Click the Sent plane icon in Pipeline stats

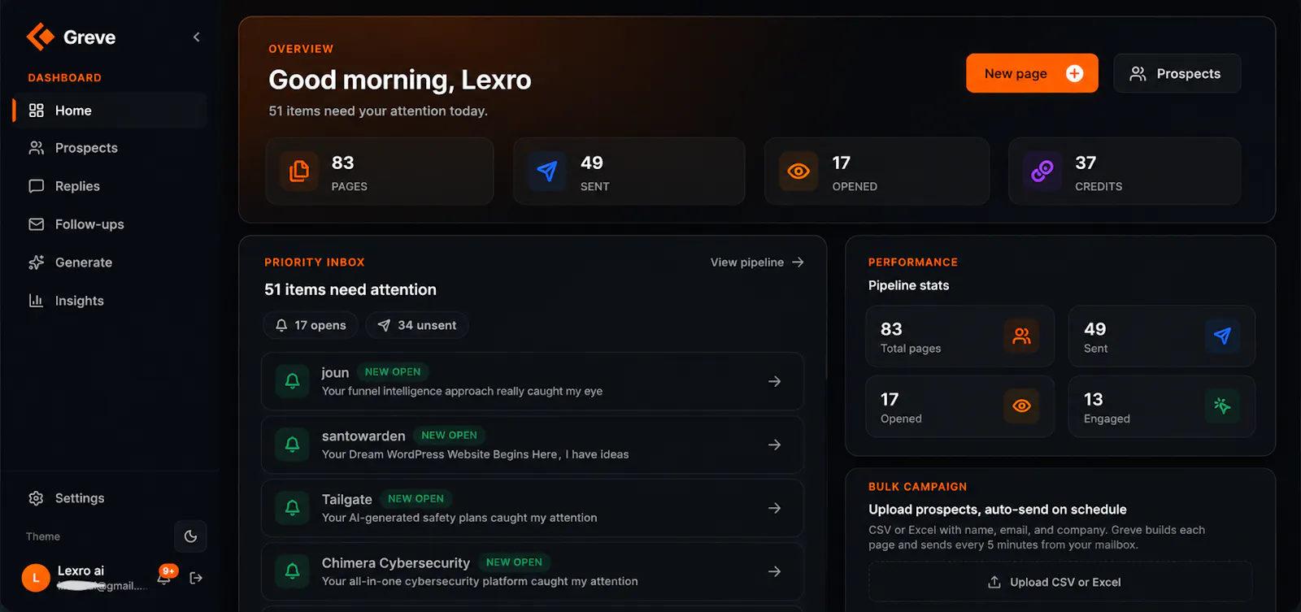(1222, 336)
